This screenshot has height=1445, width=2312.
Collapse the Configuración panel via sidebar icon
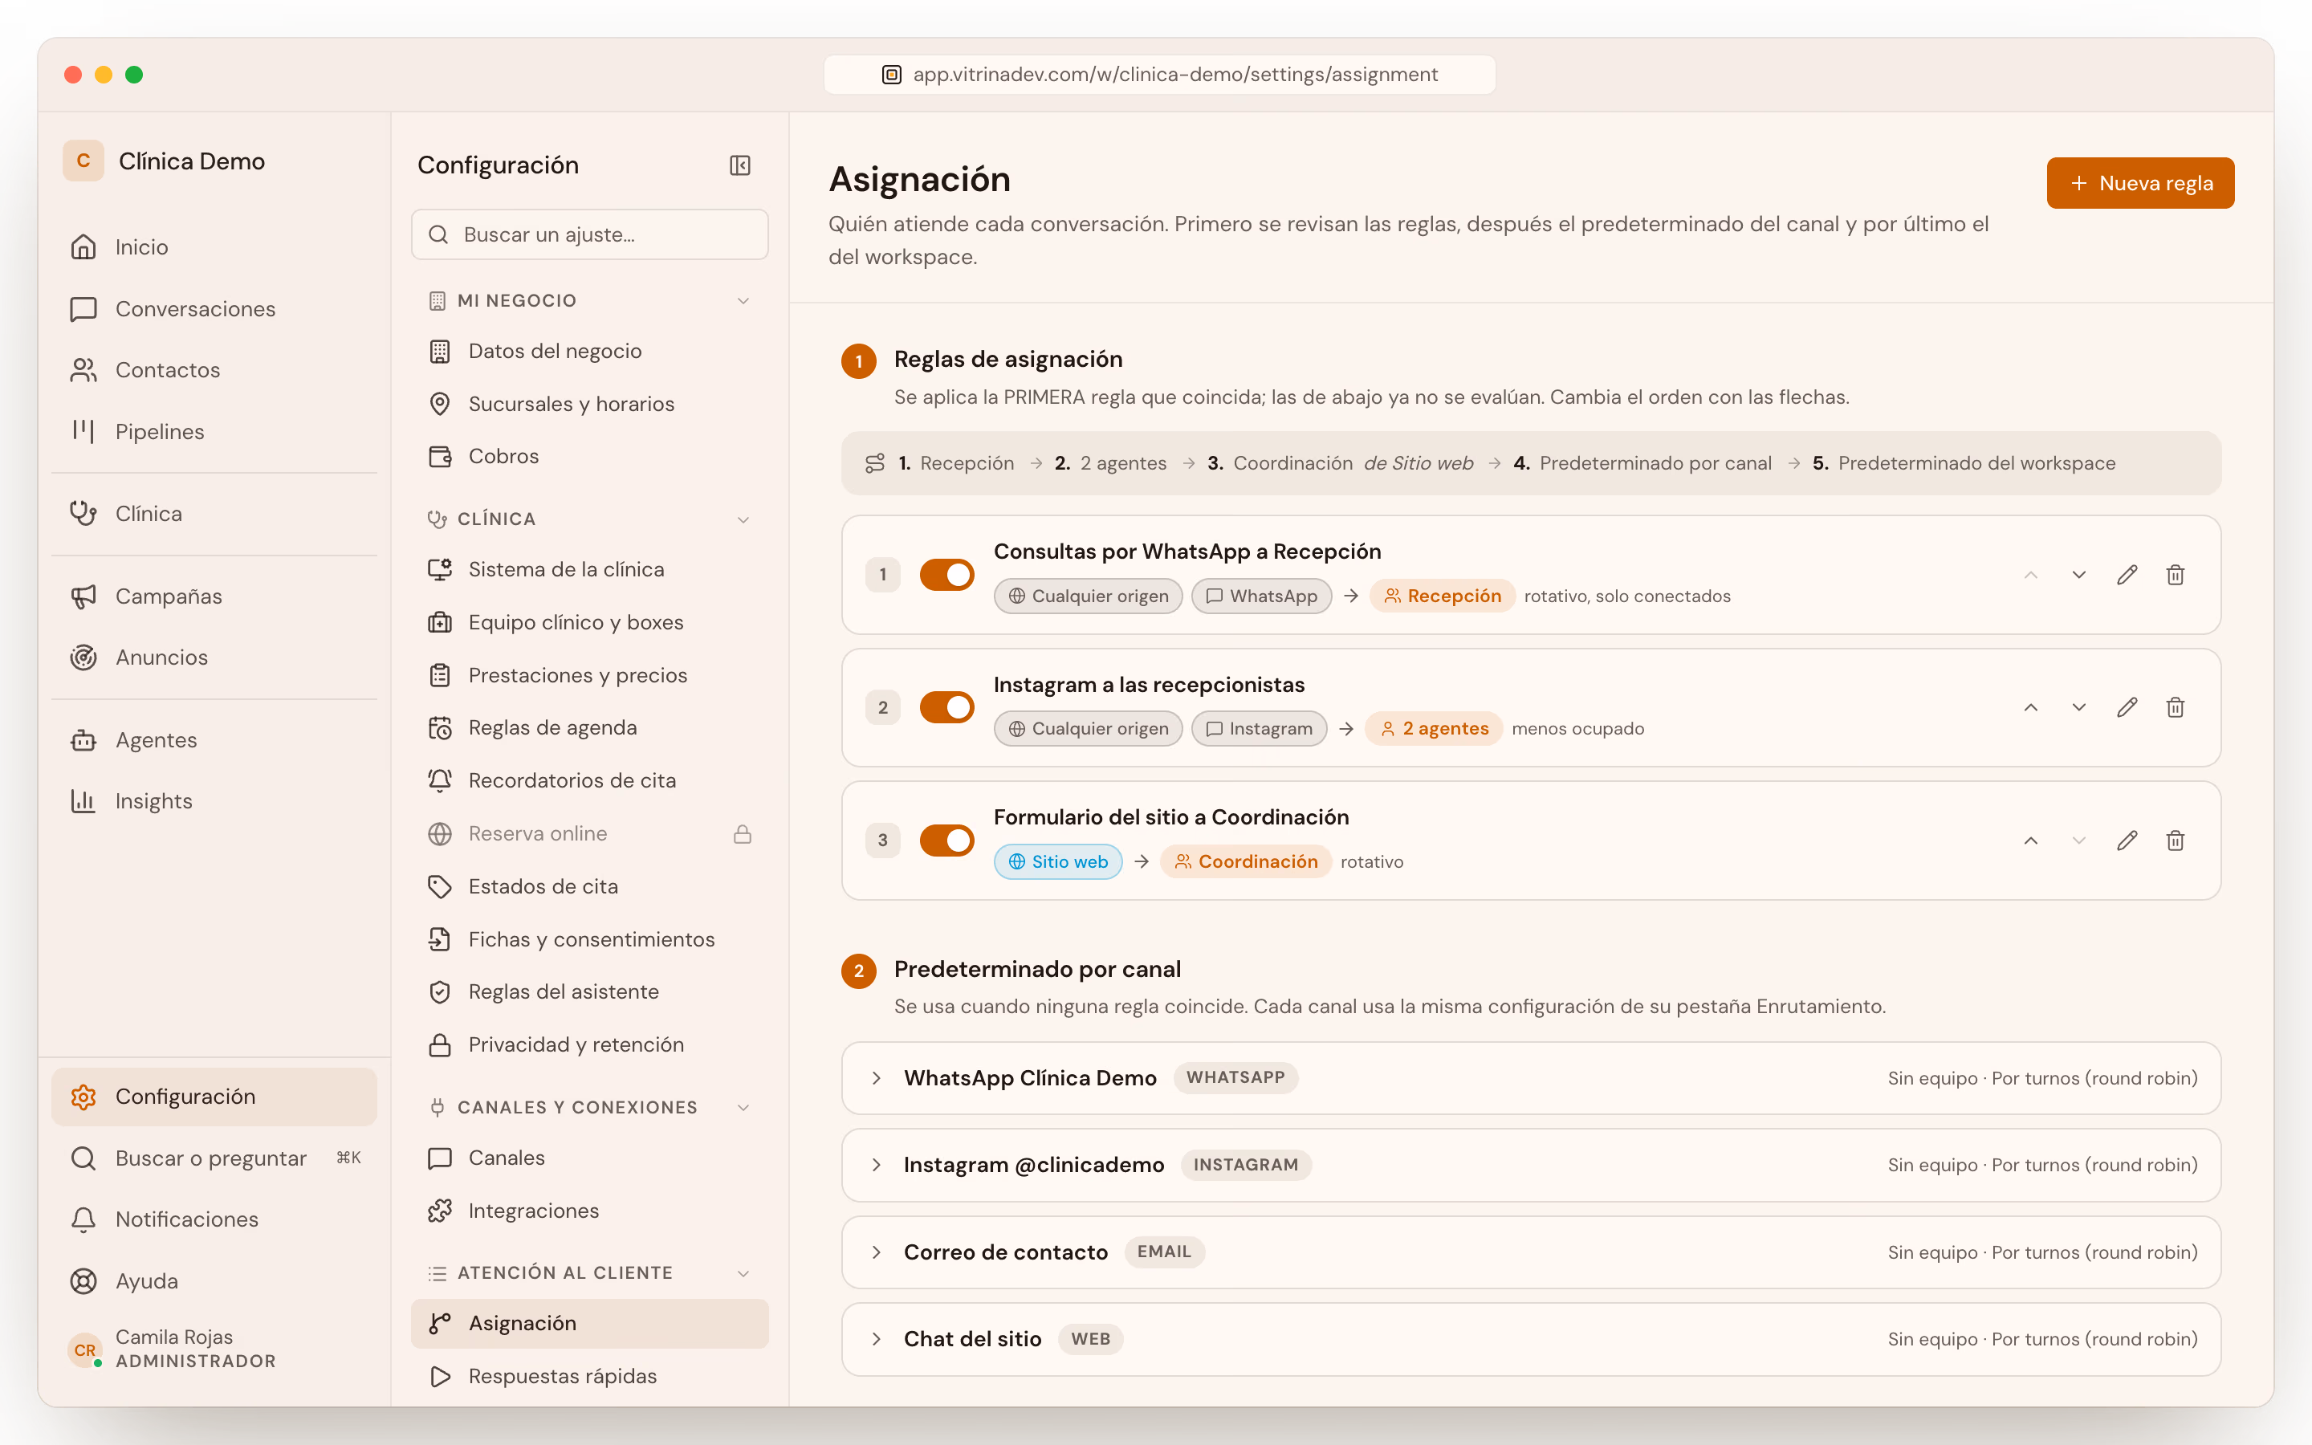point(739,165)
